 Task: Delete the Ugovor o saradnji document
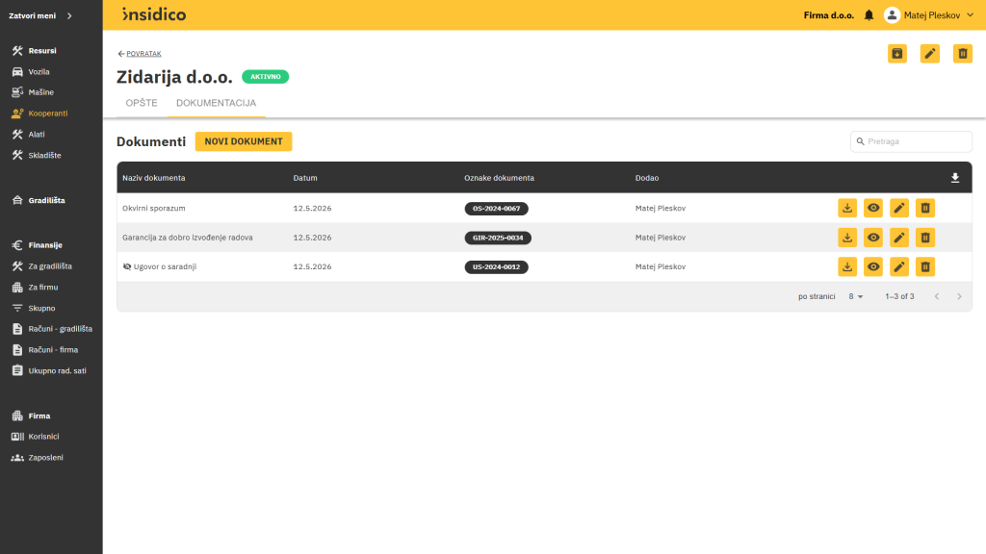[x=925, y=267]
